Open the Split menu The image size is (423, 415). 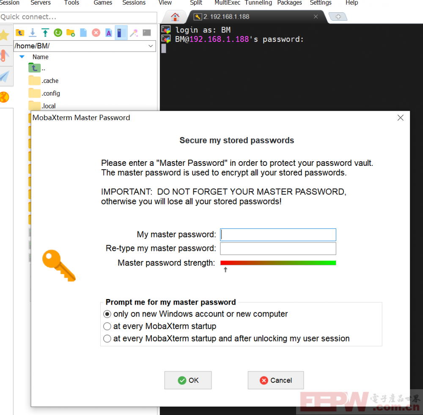(196, 3)
